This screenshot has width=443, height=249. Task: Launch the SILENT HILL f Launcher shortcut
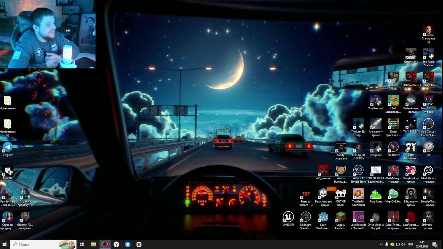coord(376,174)
